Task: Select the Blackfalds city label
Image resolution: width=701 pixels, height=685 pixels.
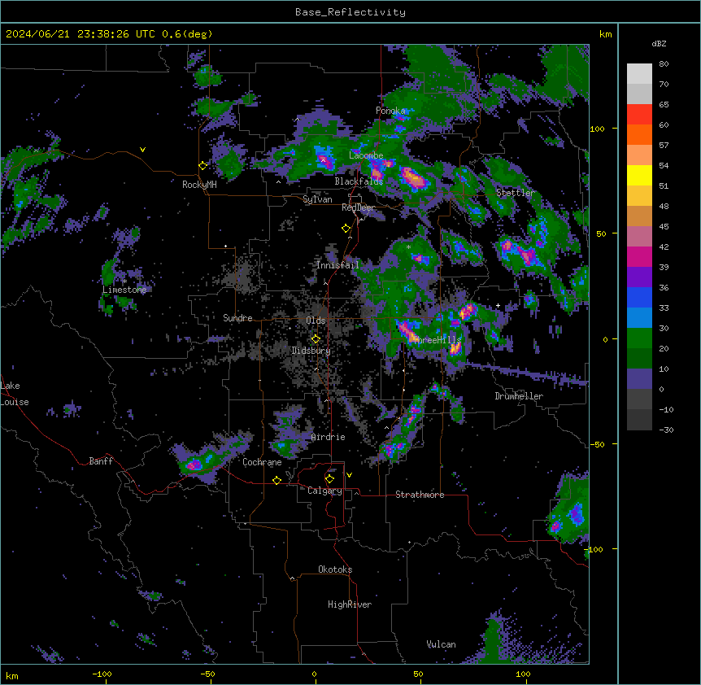Action: 359,181
